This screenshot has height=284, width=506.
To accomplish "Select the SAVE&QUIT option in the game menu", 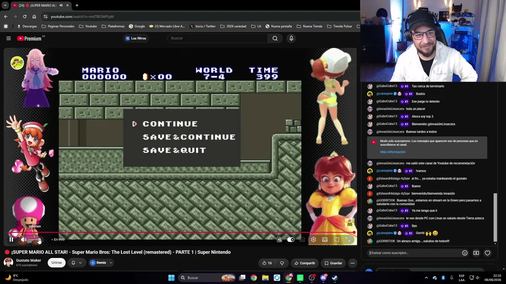I will tap(174, 150).
